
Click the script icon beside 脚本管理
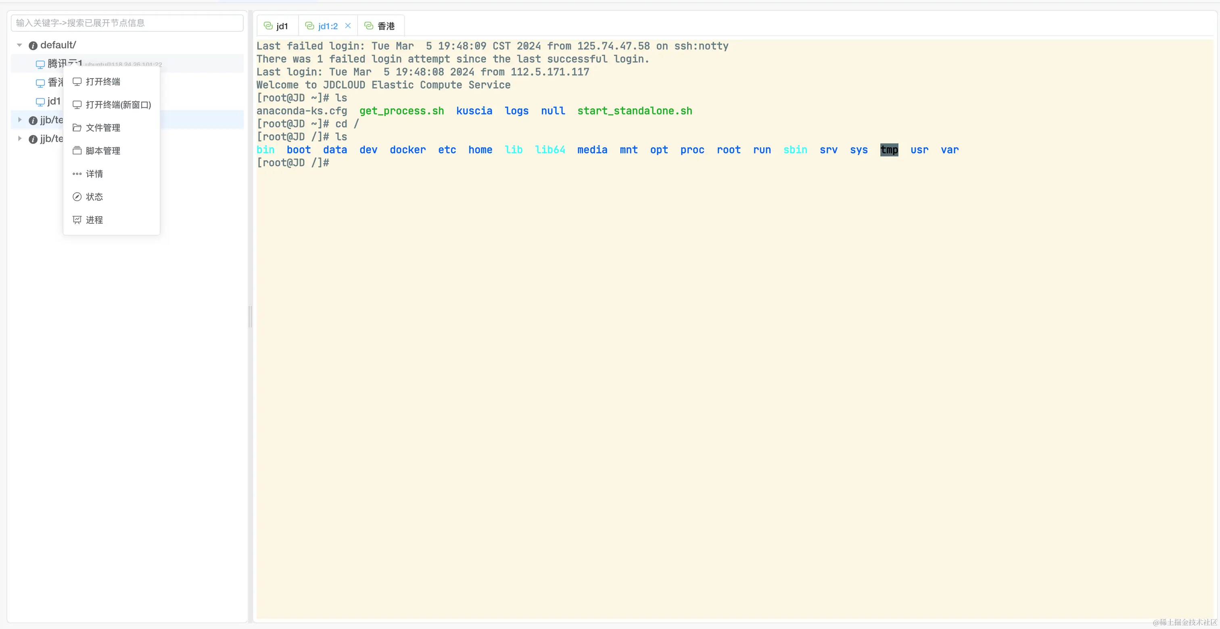77,150
